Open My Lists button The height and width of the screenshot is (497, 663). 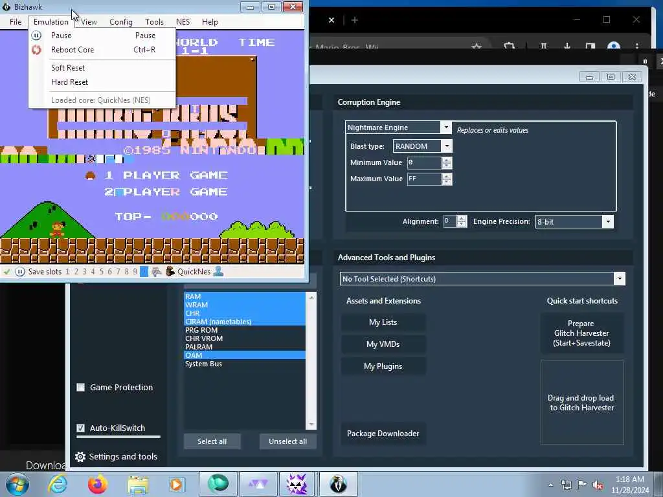383,322
